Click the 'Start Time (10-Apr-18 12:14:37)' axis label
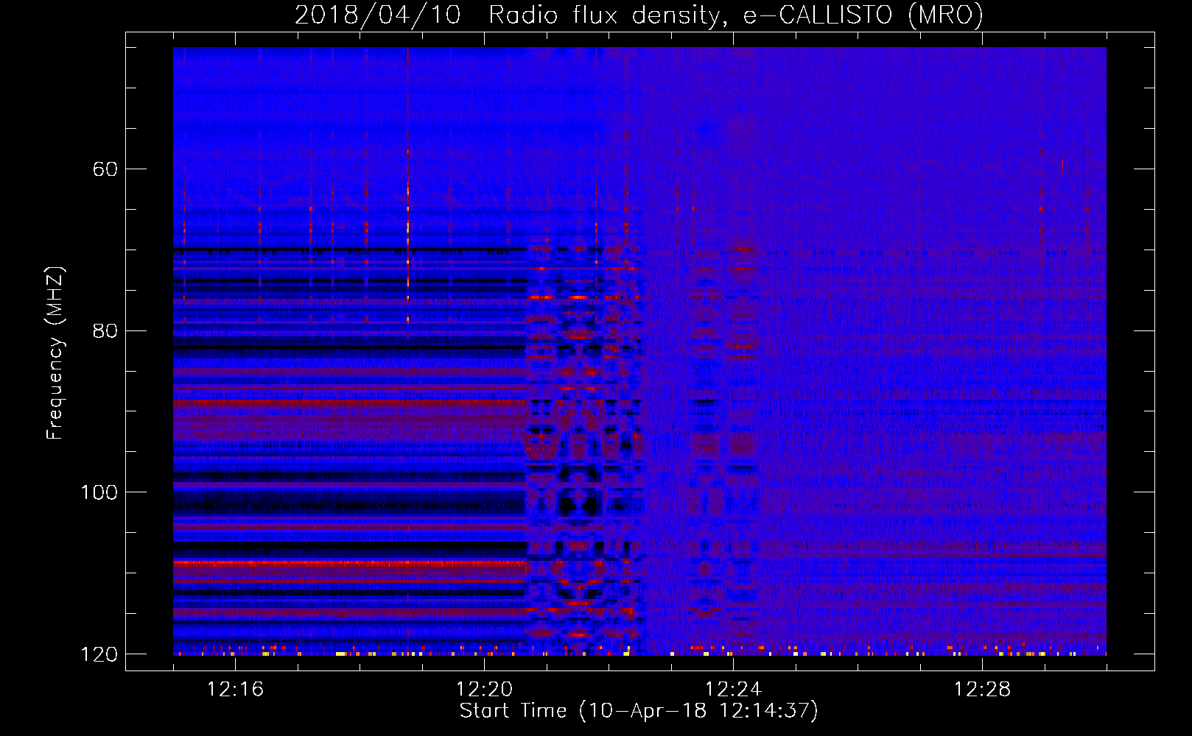This screenshot has width=1192, height=736. (x=639, y=711)
